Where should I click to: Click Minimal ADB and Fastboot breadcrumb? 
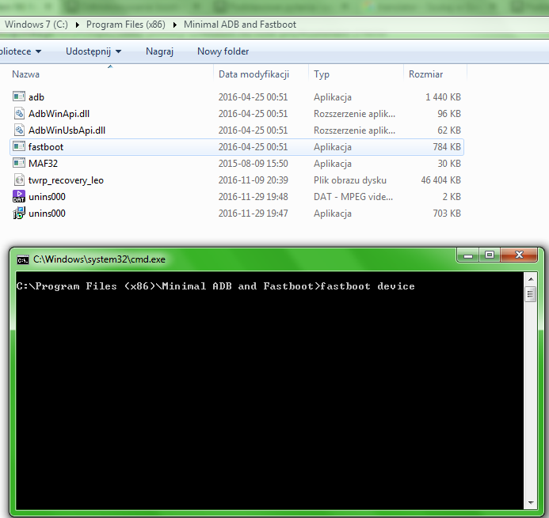click(x=239, y=25)
